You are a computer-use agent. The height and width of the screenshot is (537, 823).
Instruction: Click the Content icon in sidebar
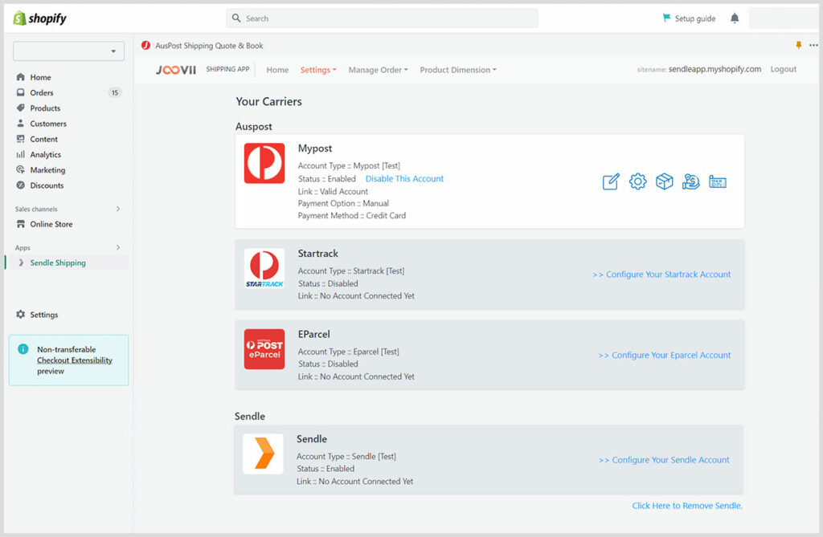pyautogui.click(x=20, y=139)
